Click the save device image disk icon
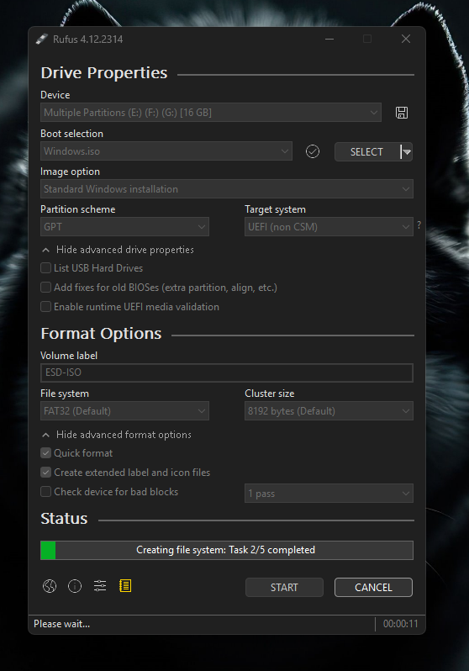 click(x=402, y=113)
